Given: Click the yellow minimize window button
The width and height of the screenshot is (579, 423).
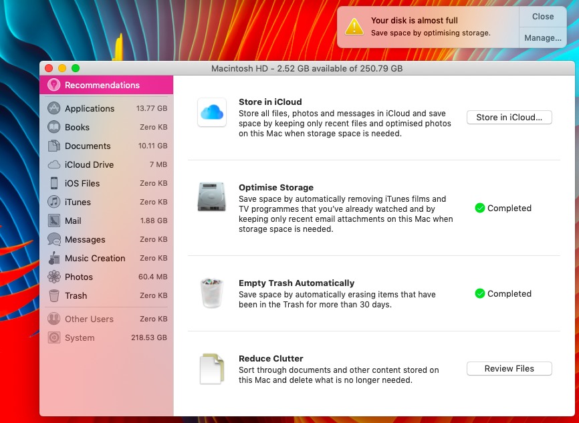Looking at the screenshot, I should click(62, 68).
